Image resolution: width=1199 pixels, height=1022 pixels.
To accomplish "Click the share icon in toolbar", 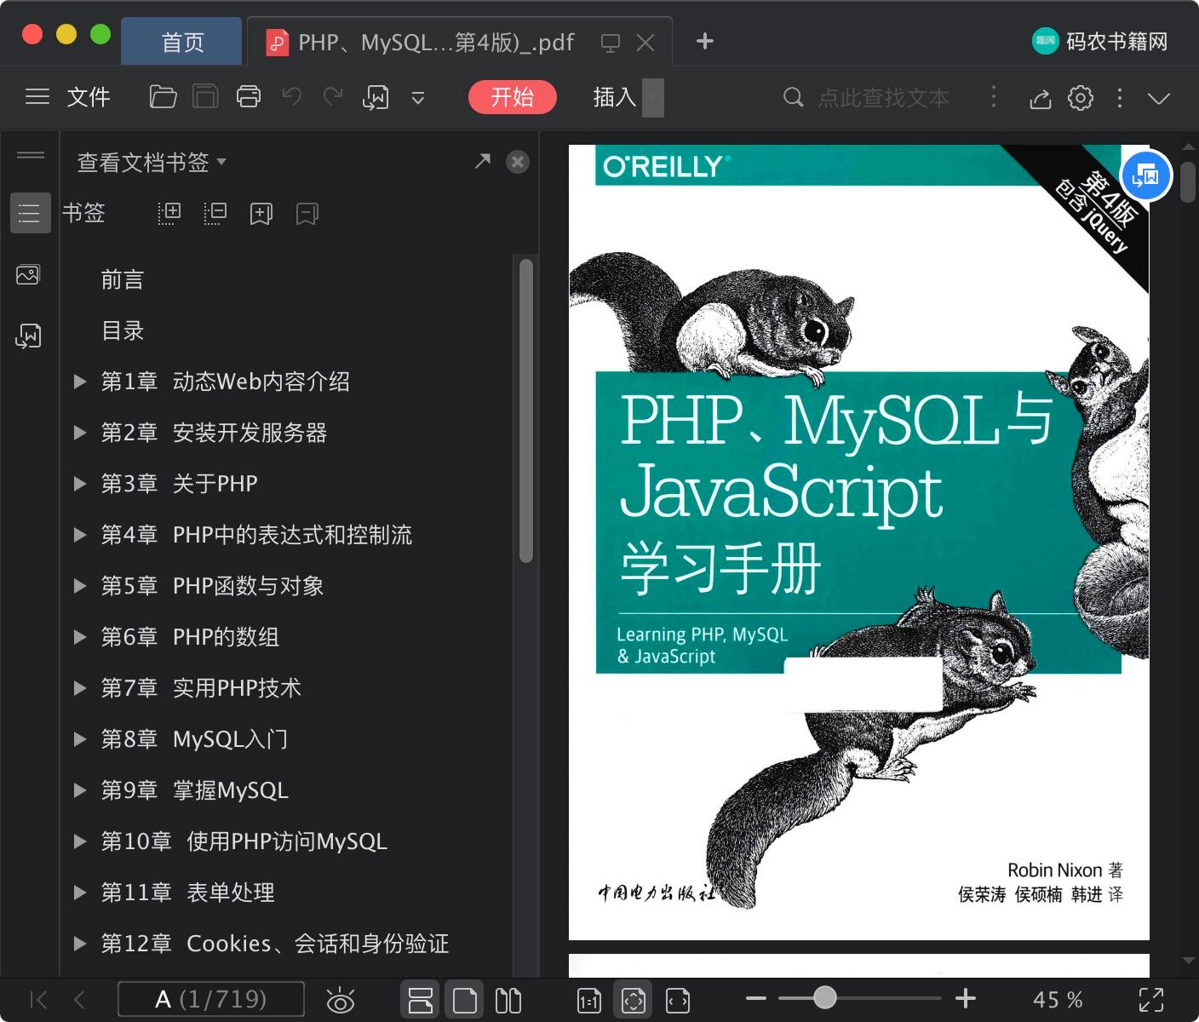I will (1041, 98).
